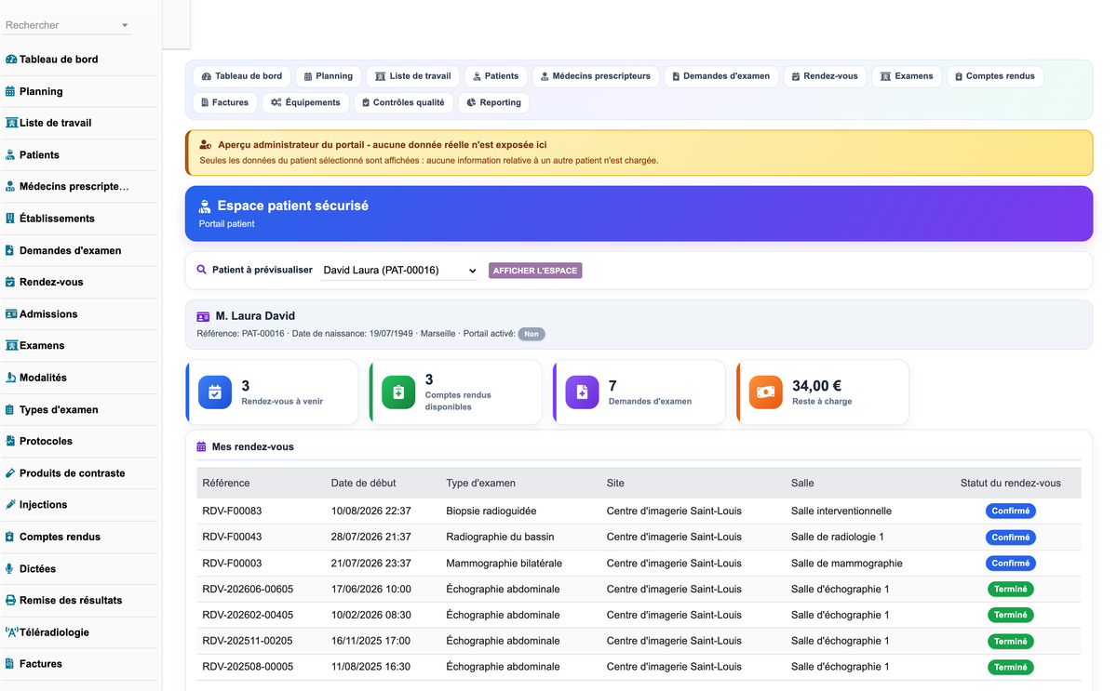Click the Factures sidebar icon
The width and height of the screenshot is (1117, 691).
pos(10,664)
